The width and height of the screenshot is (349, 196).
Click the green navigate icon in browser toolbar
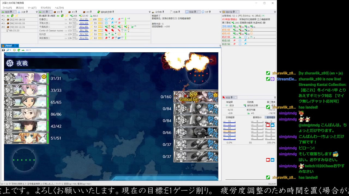pos(23,50)
